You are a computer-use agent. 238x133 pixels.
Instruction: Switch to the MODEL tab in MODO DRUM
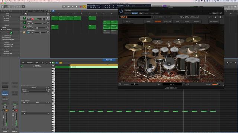tap(148, 21)
